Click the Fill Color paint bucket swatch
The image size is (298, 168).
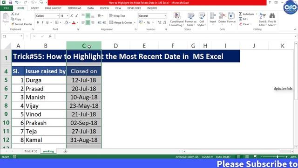click(x=66, y=23)
